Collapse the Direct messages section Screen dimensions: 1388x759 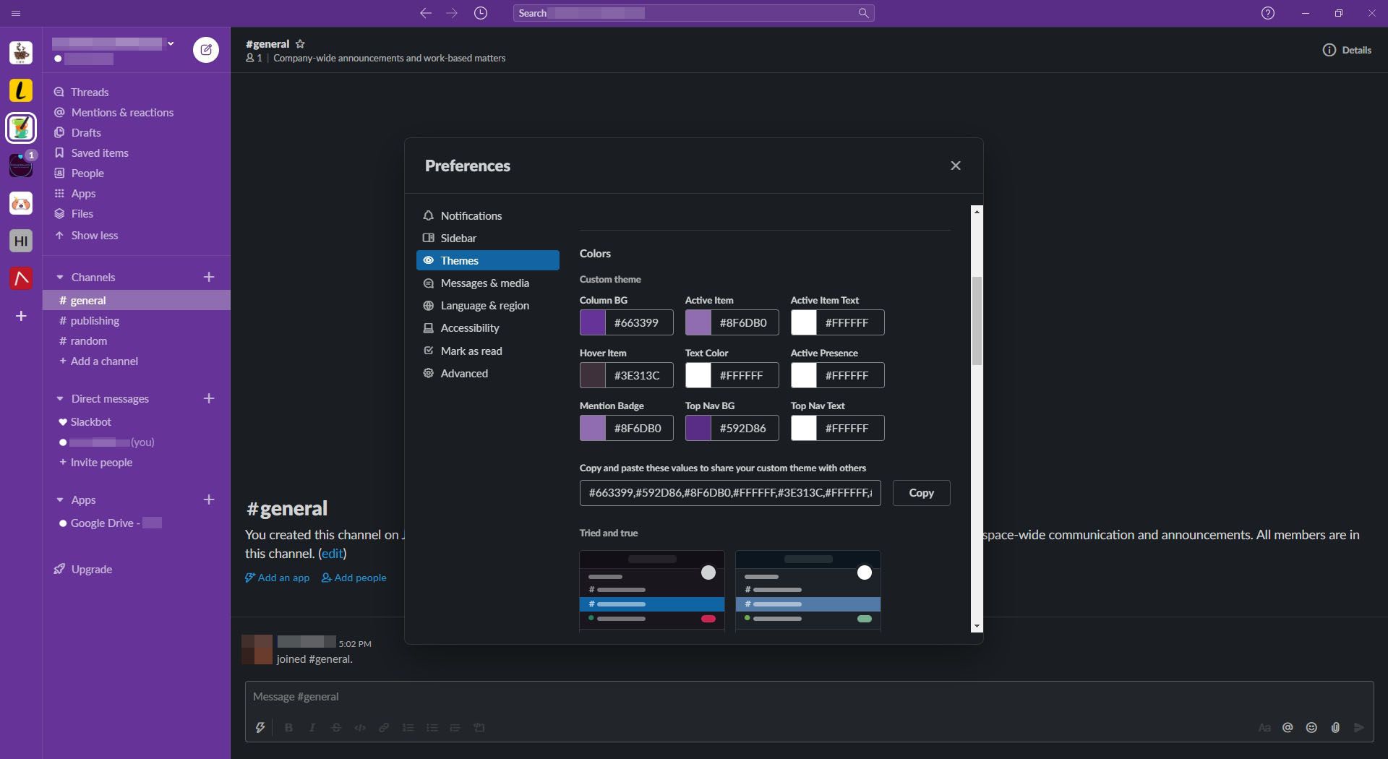coord(60,399)
